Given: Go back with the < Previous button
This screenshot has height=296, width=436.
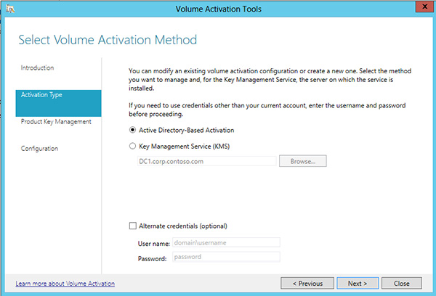Looking at the screenshot, I should (x=307, y=283).
